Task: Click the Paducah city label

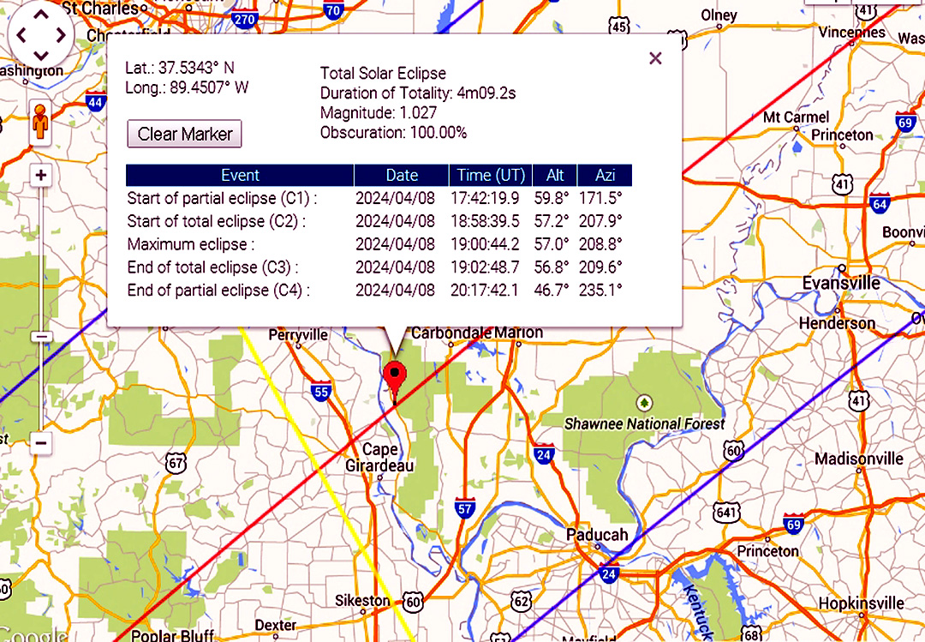Action: pos(597,535)
